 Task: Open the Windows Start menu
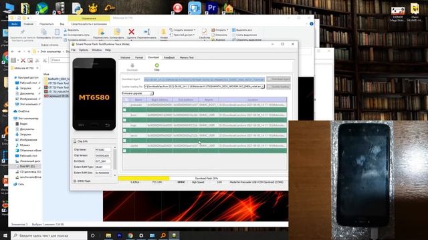tap(5, 235)
